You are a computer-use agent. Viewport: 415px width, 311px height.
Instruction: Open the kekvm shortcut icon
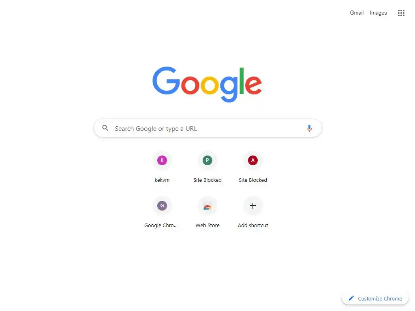pos(162,160)
